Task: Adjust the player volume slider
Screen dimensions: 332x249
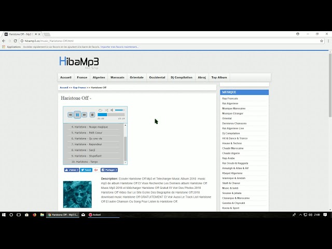Action: click(x=120, y=110)
